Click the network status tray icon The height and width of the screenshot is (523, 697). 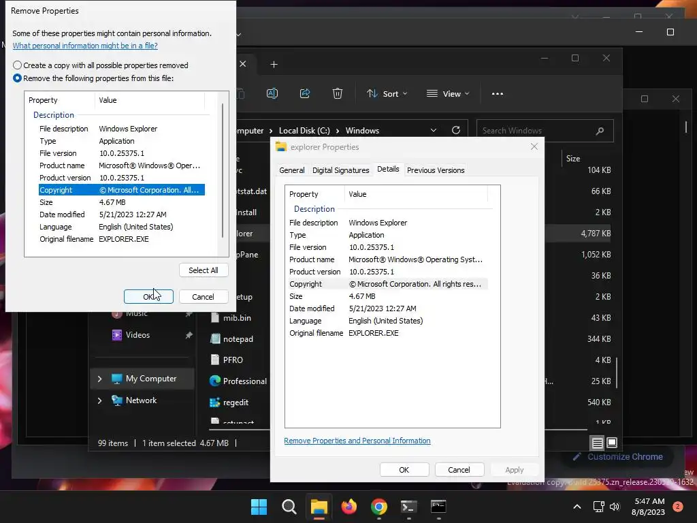[x=598, y=507]
